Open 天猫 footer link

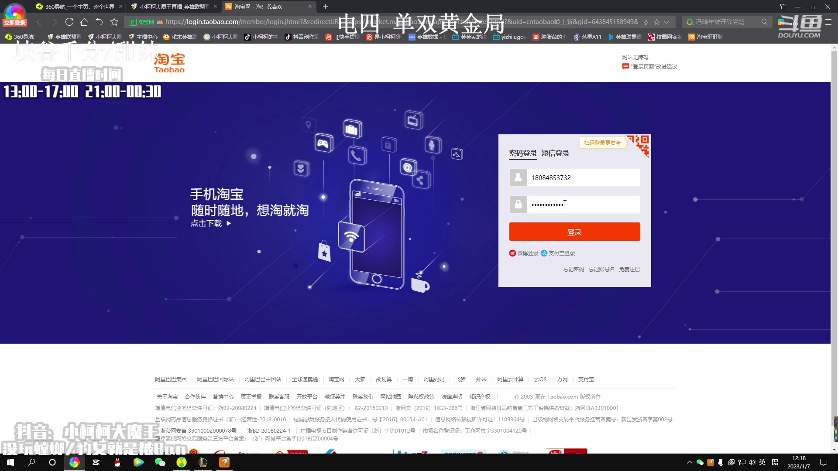tap(360, 379)
